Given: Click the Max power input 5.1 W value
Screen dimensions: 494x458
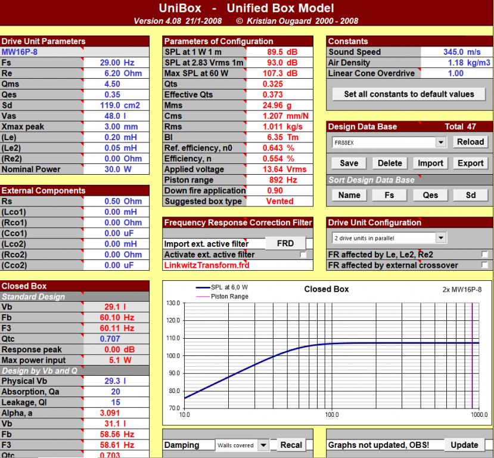Looking at the screenshot, I should pos(116,360).
